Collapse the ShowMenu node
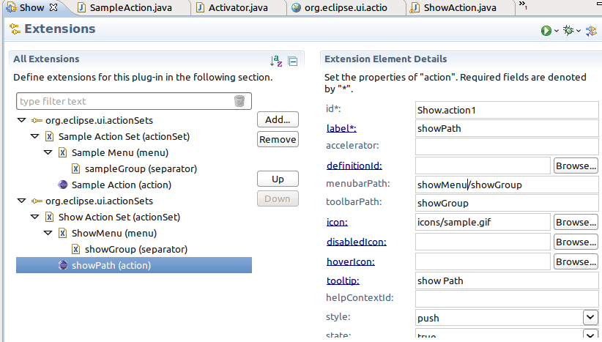 pos(48,234)
